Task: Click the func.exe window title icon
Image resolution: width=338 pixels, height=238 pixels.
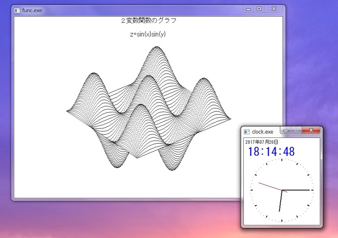Action: point(17,11)
